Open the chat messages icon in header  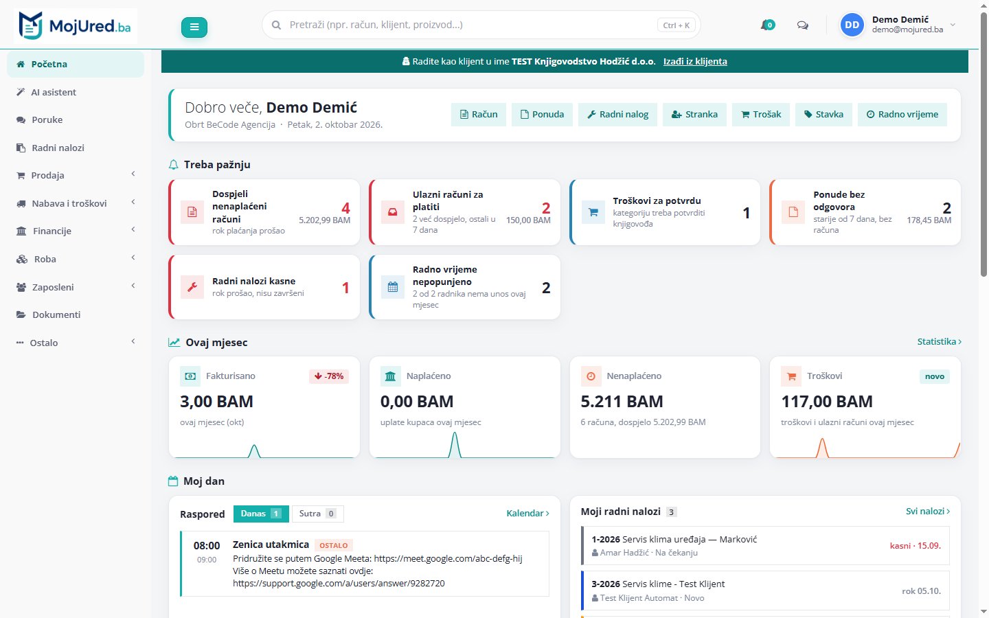point(802,25)
